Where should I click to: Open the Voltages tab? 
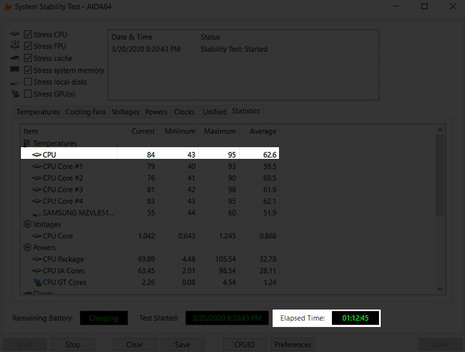[126, 112]
